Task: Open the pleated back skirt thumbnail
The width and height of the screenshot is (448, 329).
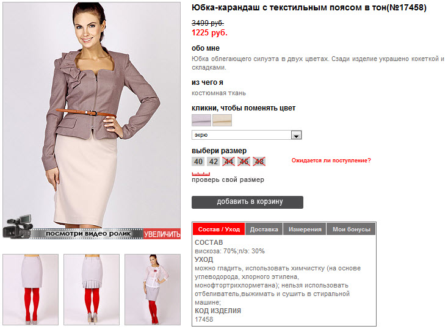Action: pos(92,289)
